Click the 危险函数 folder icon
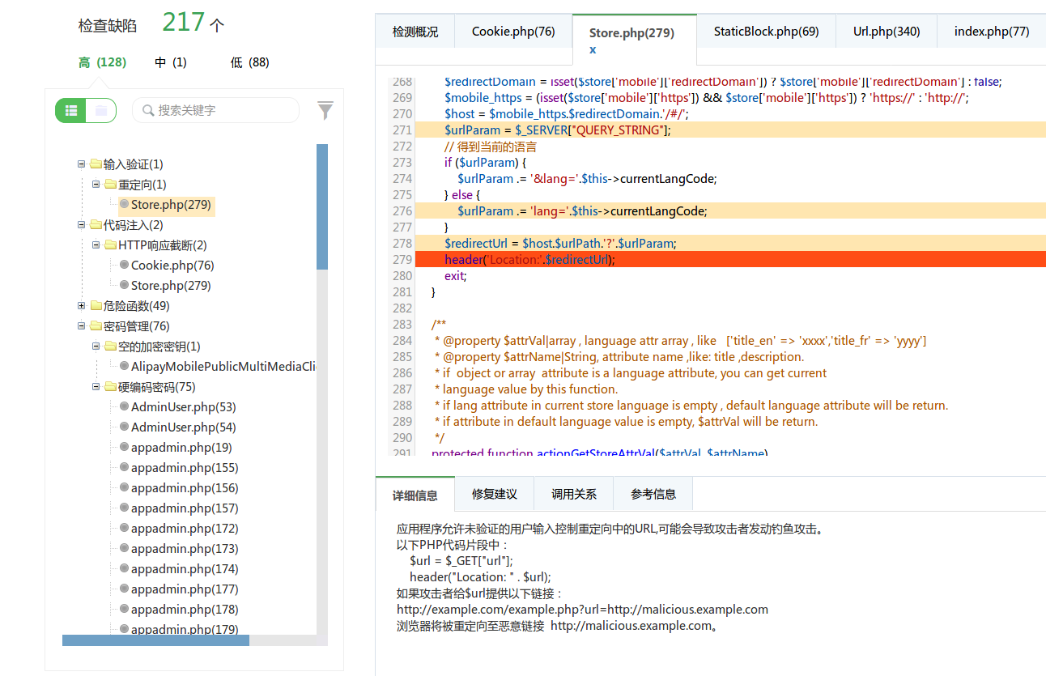 96,306
